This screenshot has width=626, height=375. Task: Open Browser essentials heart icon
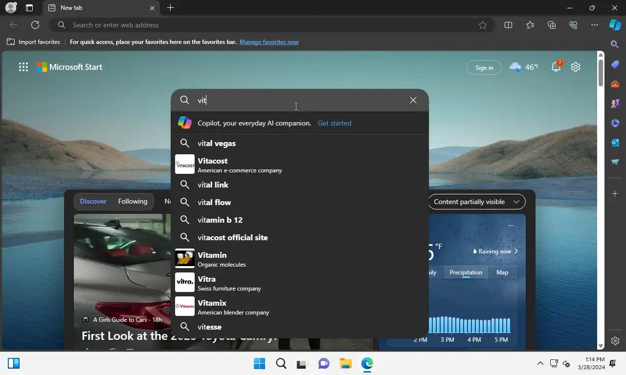point(573,25)
